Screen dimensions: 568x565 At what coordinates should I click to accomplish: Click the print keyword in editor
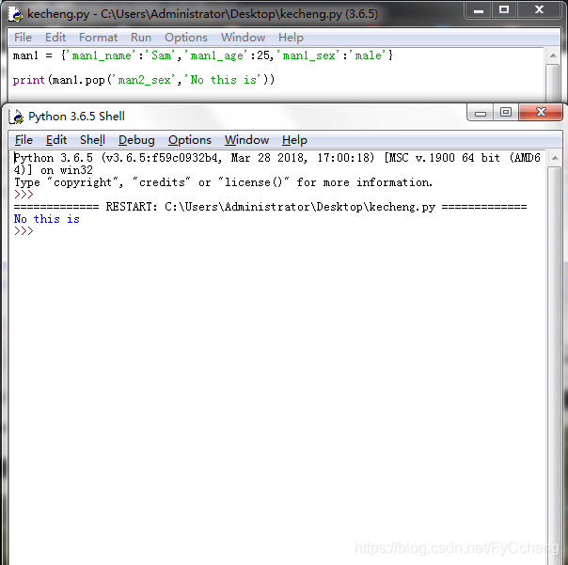28,80
